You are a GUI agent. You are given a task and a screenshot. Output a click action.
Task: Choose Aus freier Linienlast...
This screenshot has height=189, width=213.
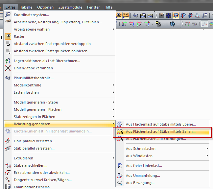click(163, 166)
